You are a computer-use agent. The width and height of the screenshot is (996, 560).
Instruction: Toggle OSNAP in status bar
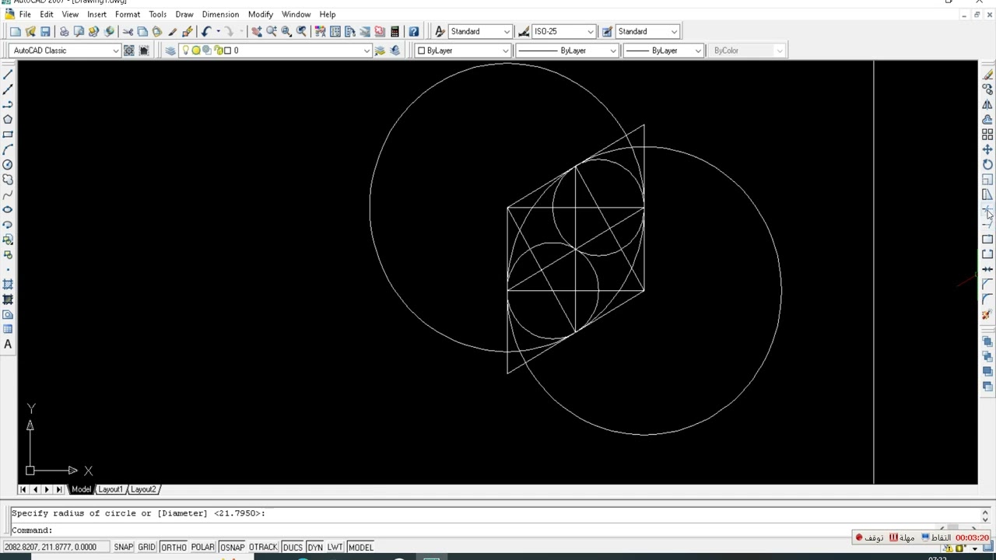[232, 548]
